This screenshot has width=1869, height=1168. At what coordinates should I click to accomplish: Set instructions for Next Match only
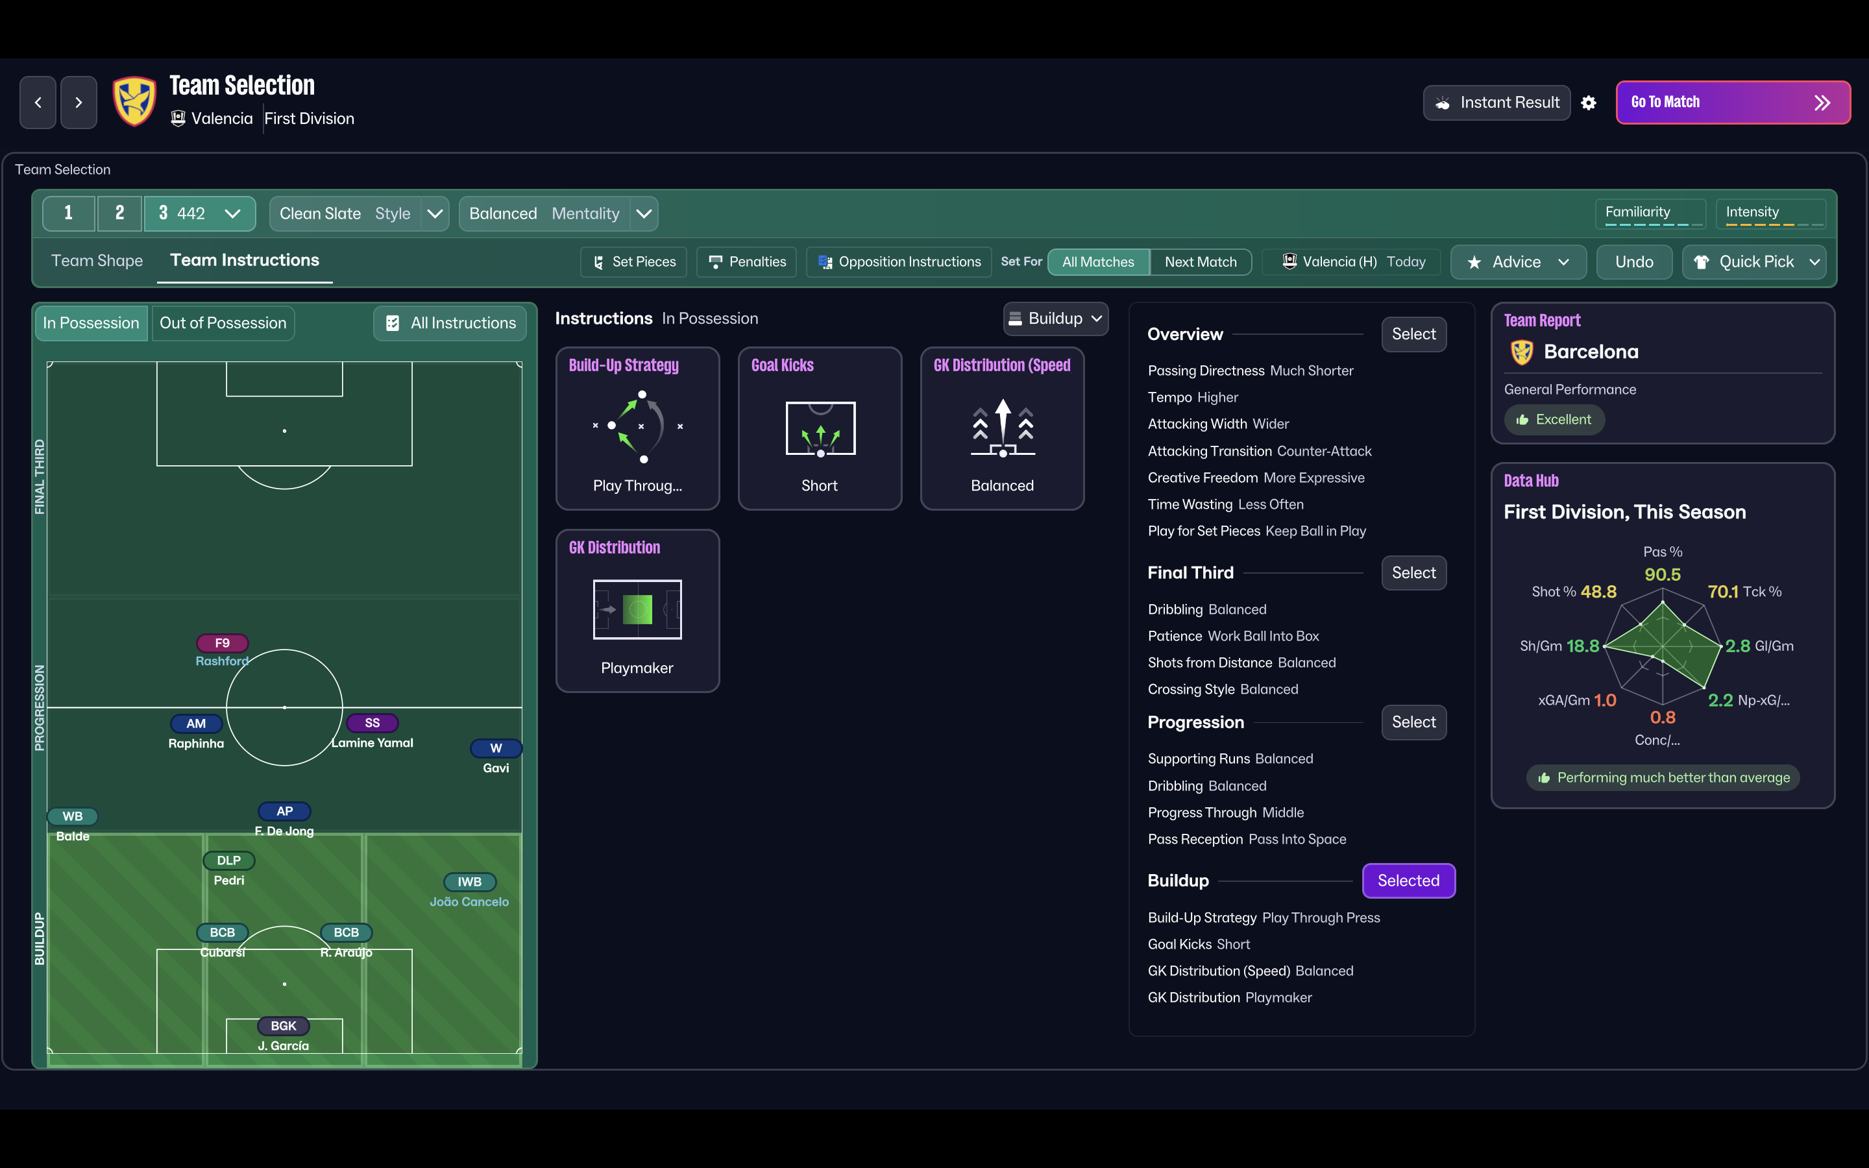(1200, 262)
